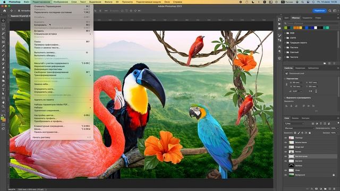Screen dimensions: 340x191
Task: Click the create new group folder icon in Layers
Action: 325,189
